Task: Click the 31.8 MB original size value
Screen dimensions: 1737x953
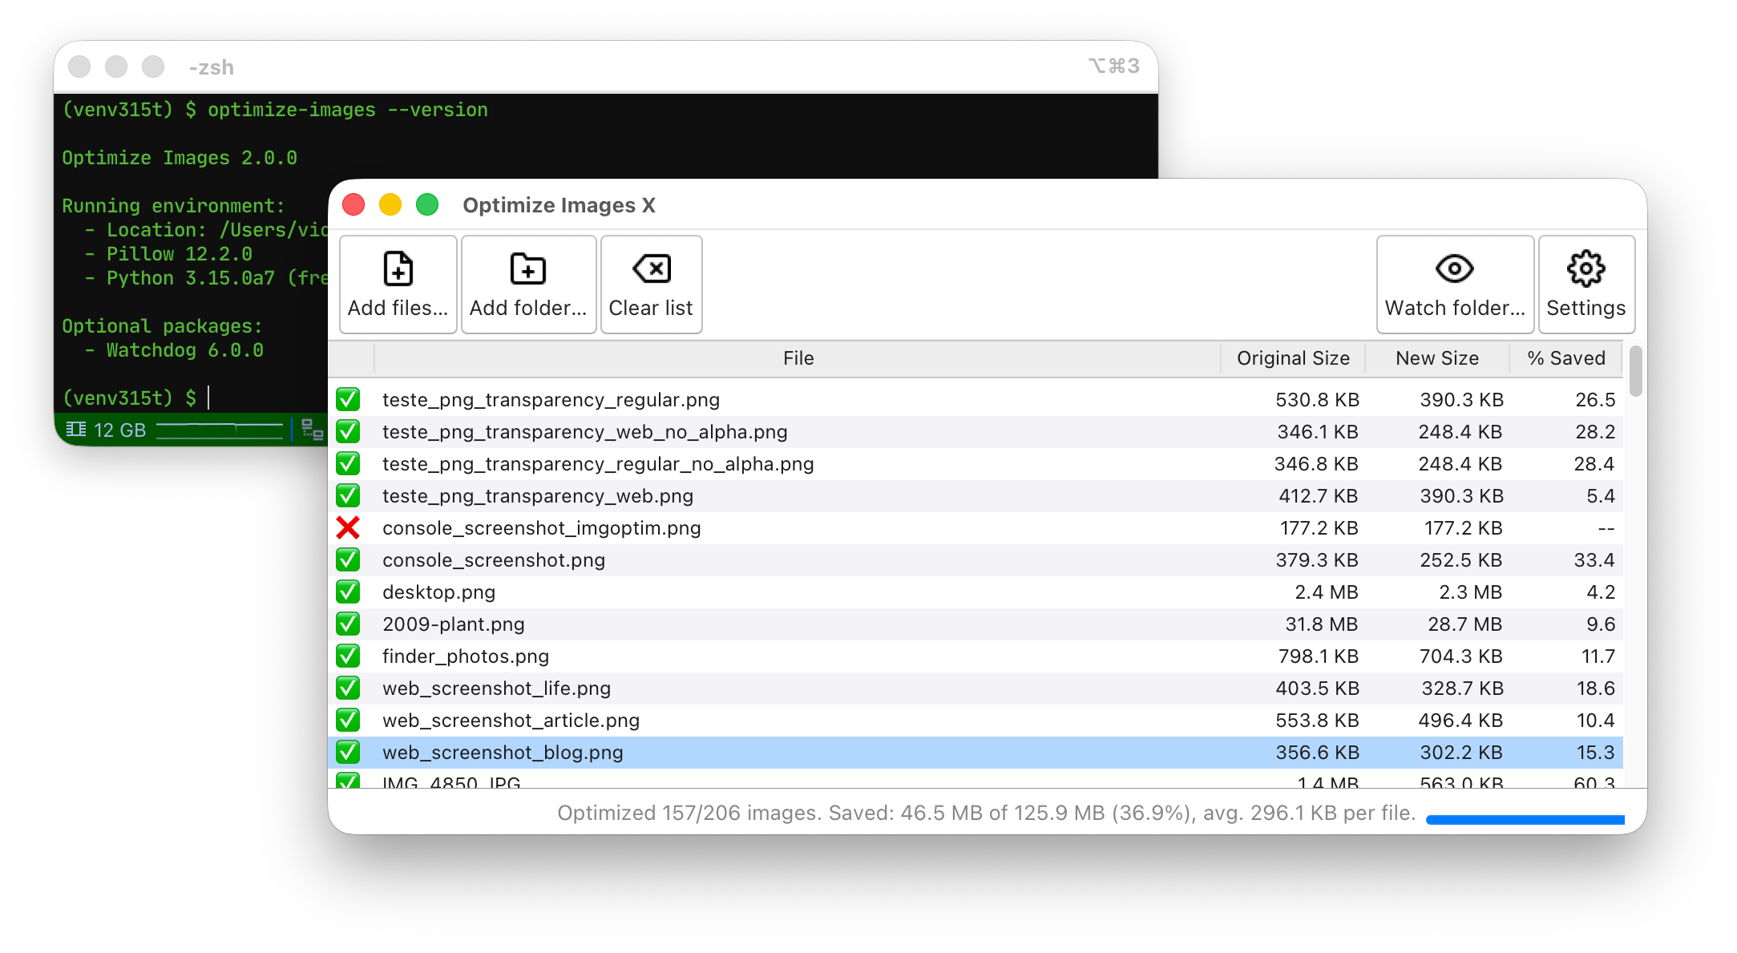Action: click(x=1322, y=624)
